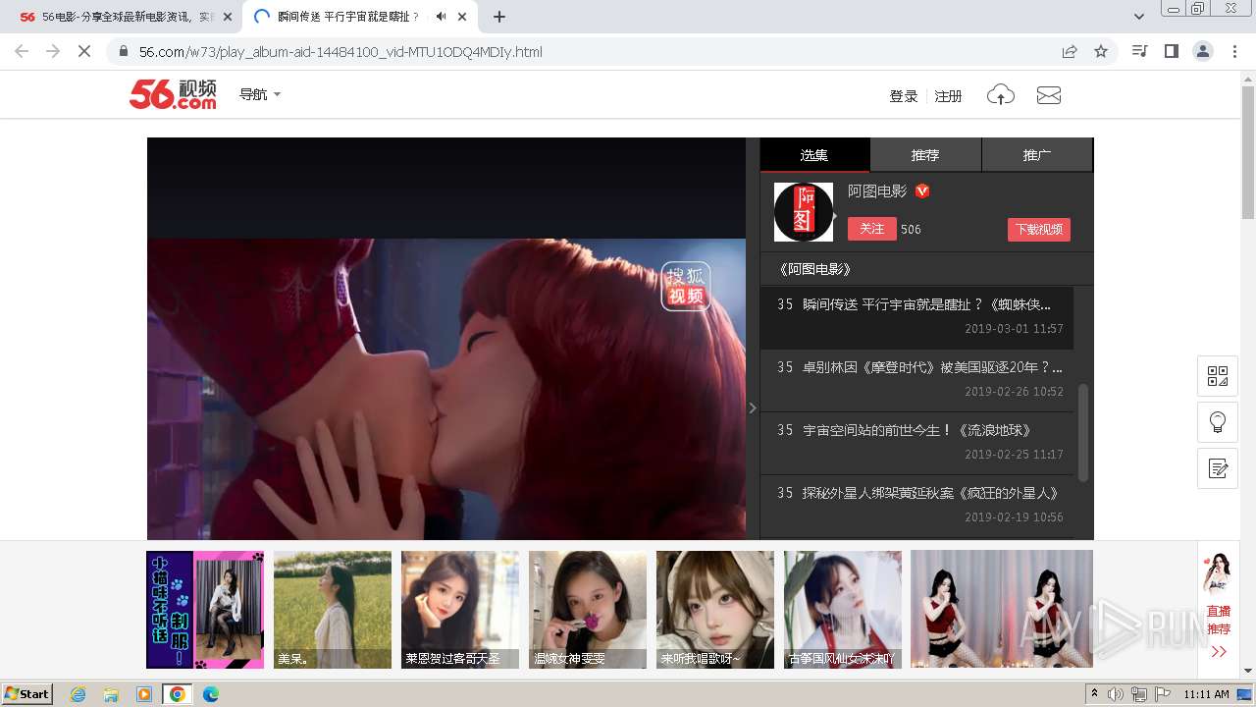Switch to the 推荐 tab
Viewport: 1256px width, 707px height.
925,155
